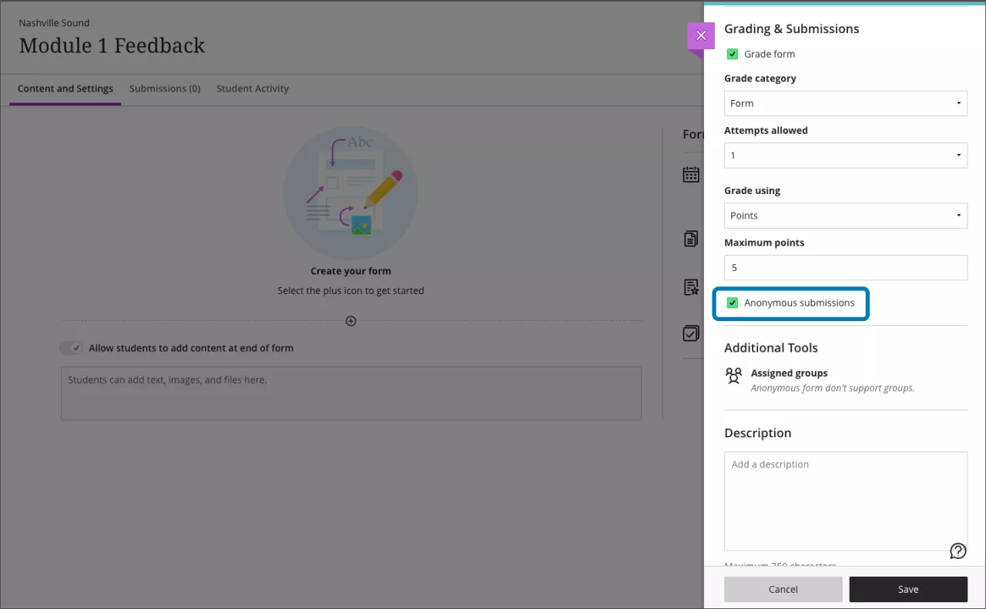Switch to the Submissions tab

165,89
